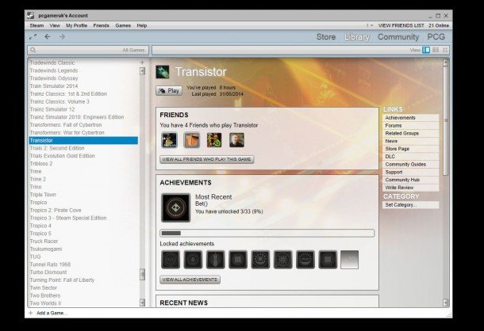The image size is (484, 331).
Task: Open the Community Hub link
Action: click(410, 180)
